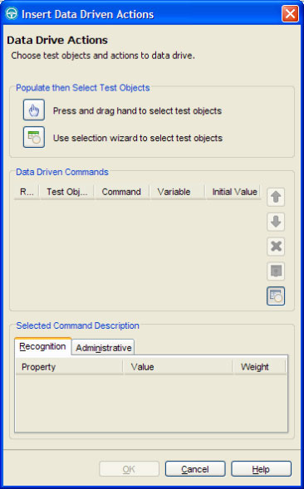Click the 'Data Drive Actions' heading

57,40
